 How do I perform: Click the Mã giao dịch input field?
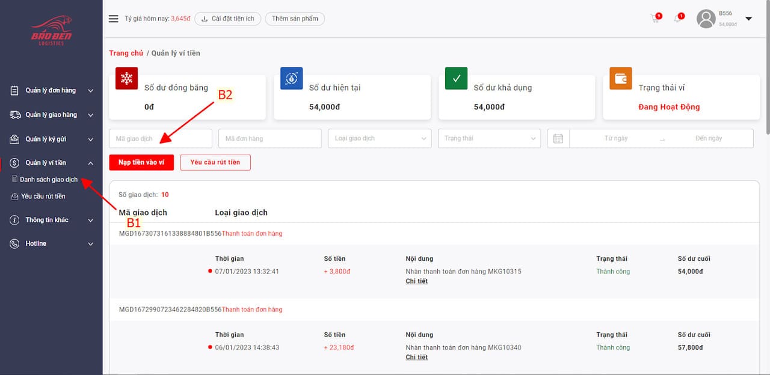160,138
